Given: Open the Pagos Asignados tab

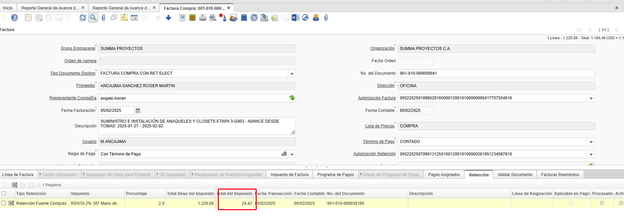Looking at the screenshot, I should [444, 175].
